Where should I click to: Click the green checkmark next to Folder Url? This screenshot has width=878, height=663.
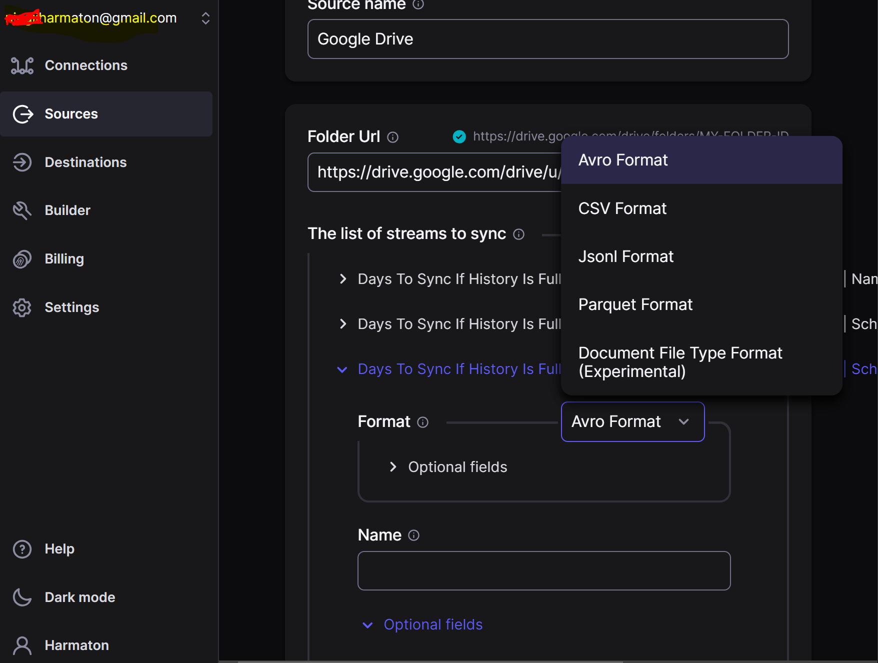point(459,136)
